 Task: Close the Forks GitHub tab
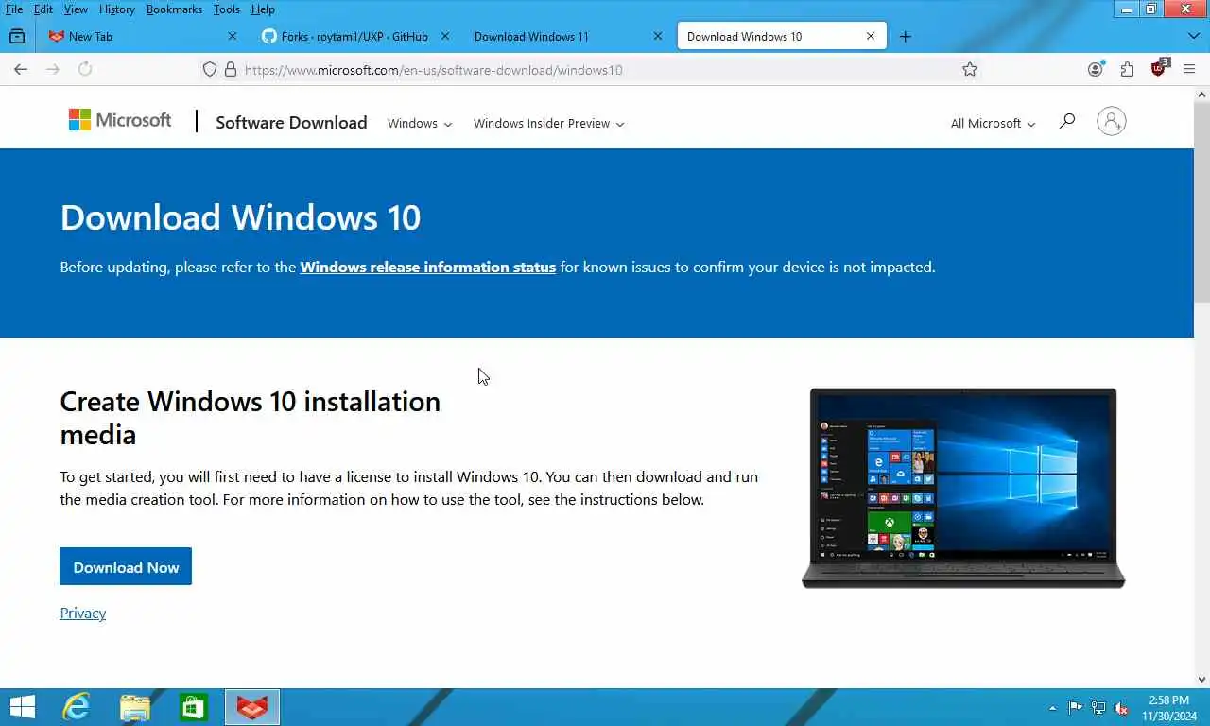click(x=445, y=36)
